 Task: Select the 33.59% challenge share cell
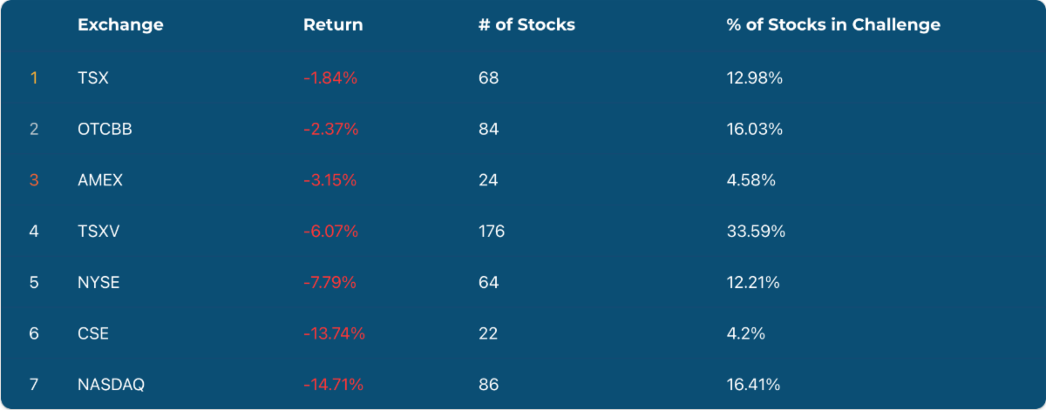click(x=756, y=232)
